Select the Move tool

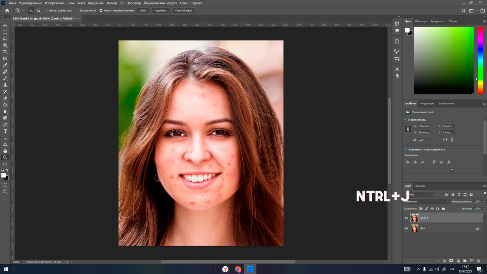coord(5,25)
